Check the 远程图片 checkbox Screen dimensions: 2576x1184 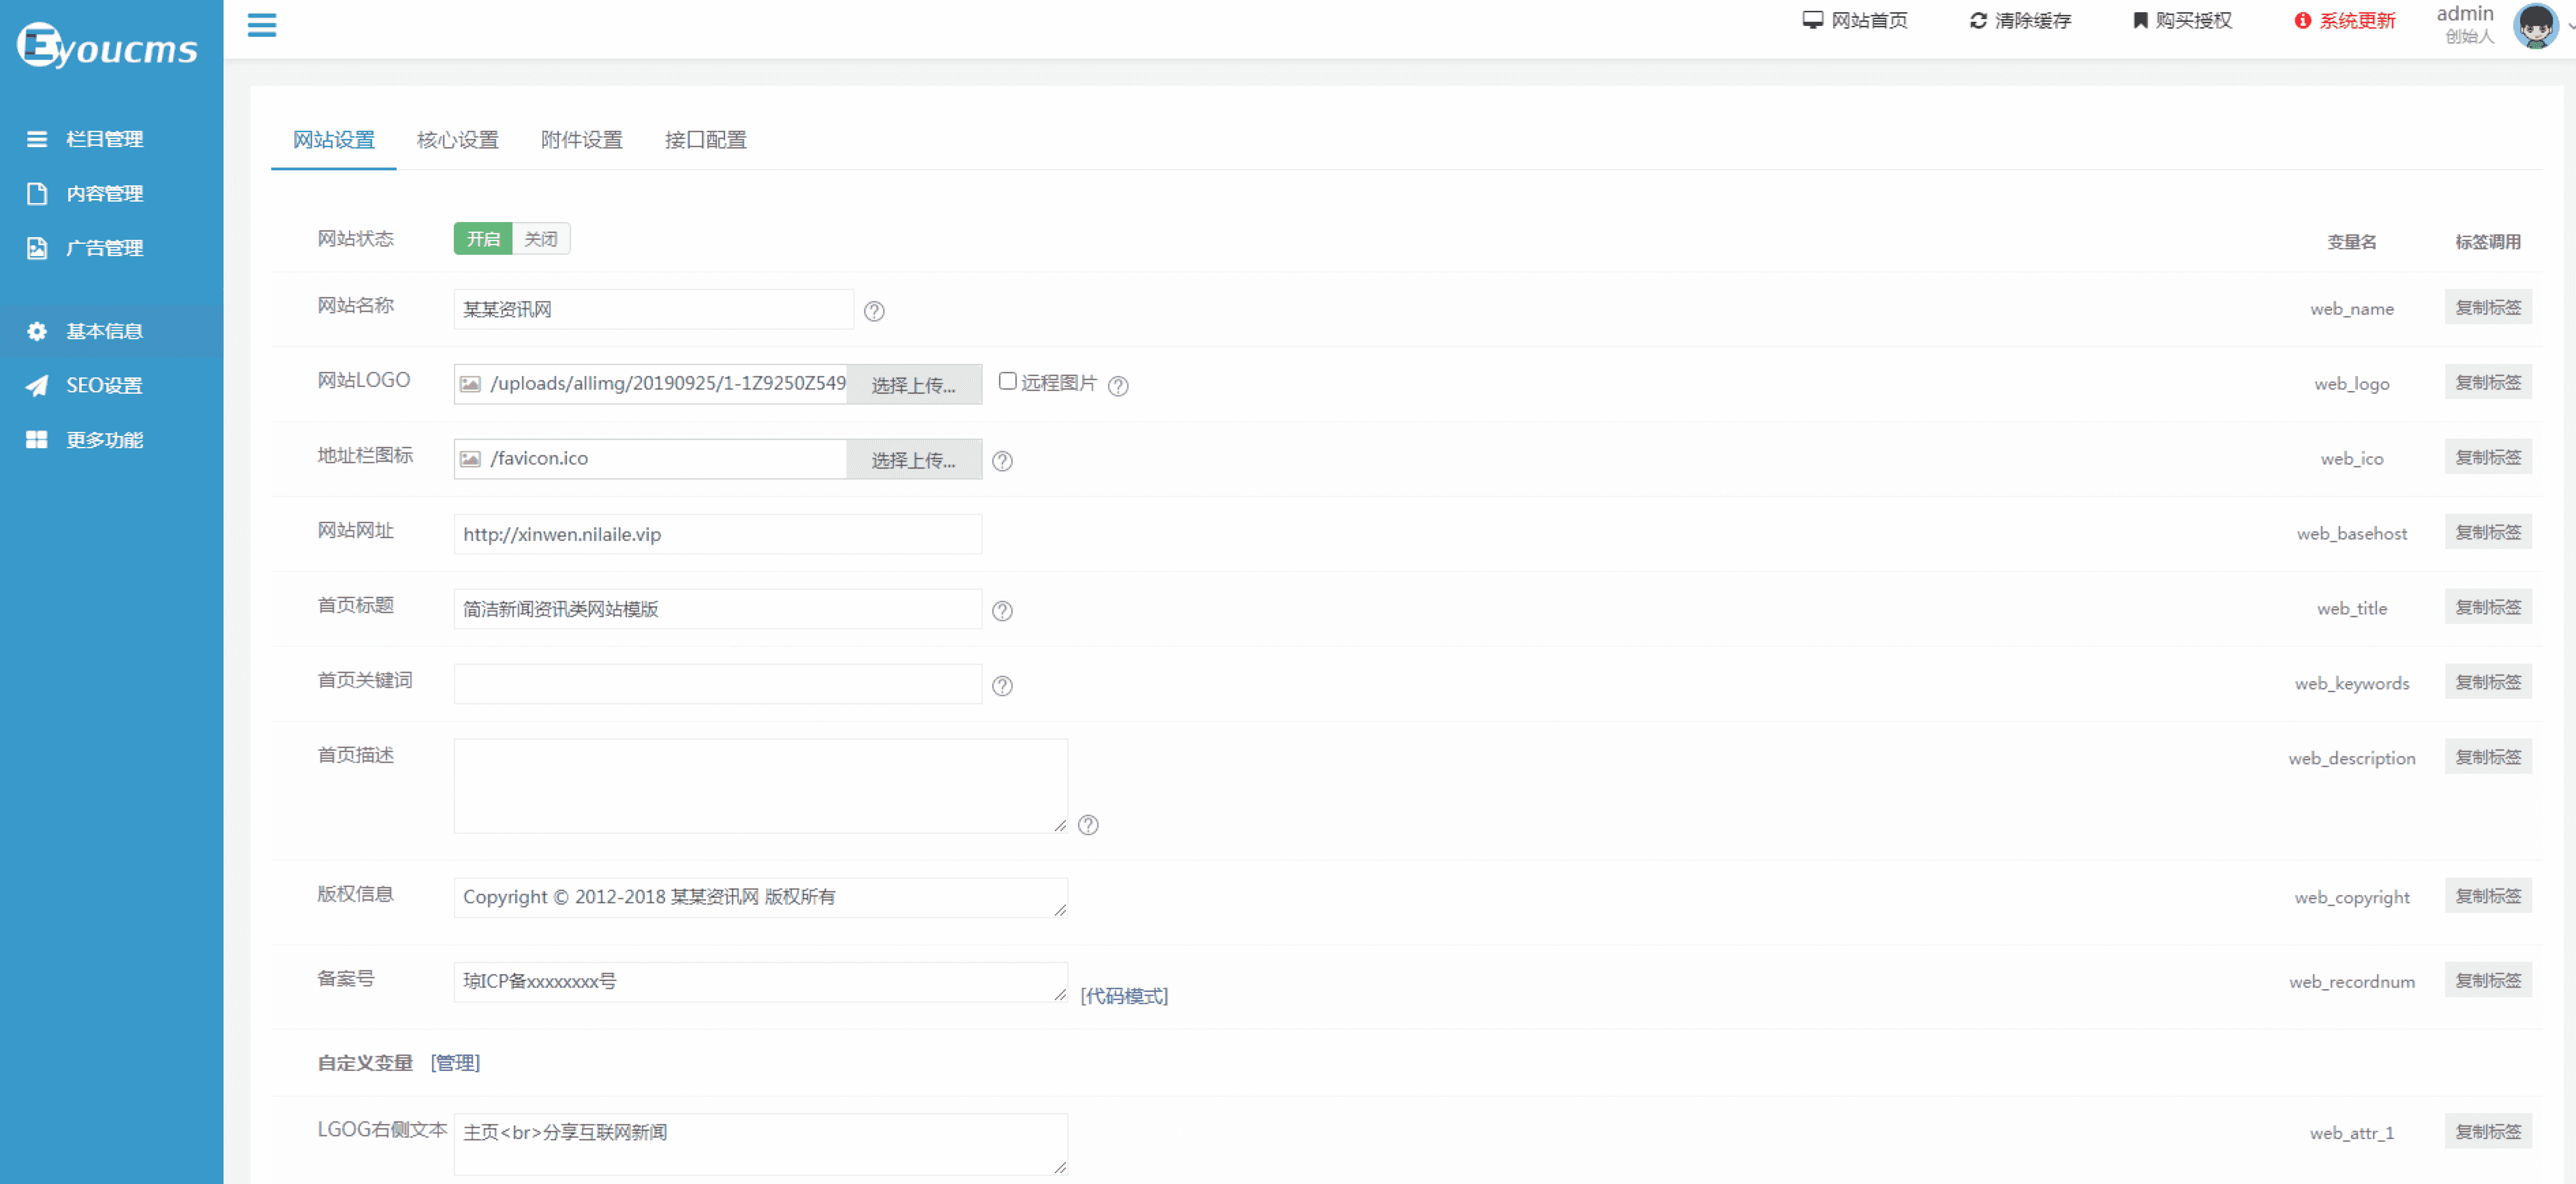(x=1007, y=381)
